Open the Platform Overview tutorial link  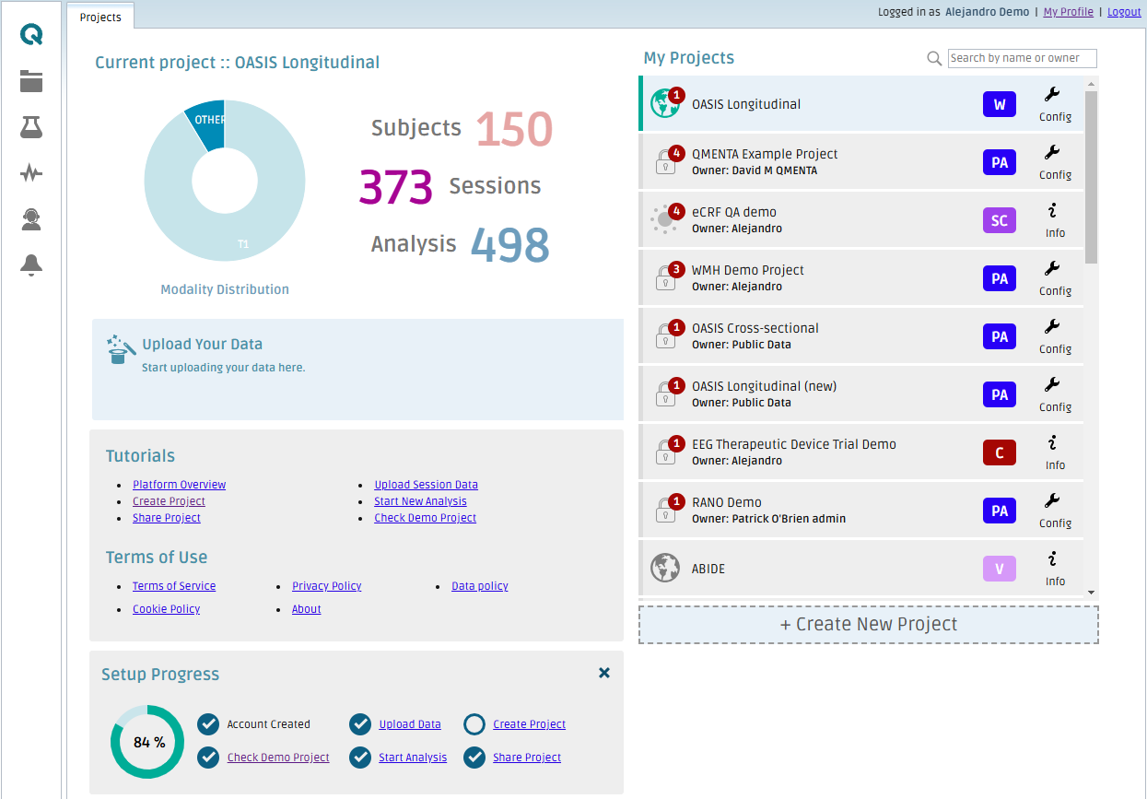point(179,485)
